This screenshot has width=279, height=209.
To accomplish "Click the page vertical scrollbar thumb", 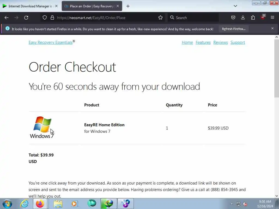I will point(277,69).
